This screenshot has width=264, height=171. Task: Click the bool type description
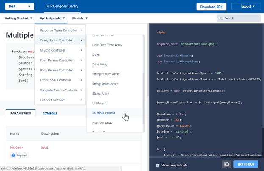point(44,147)
